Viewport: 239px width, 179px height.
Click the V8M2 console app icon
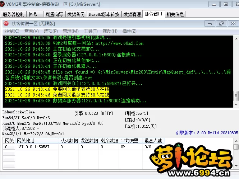click(2, 4)
